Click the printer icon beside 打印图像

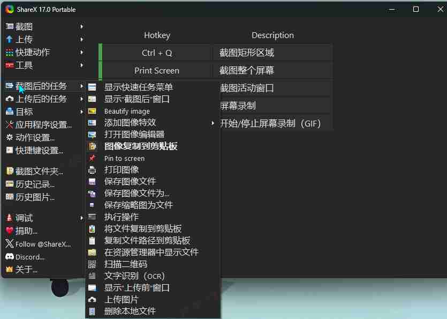93,170
